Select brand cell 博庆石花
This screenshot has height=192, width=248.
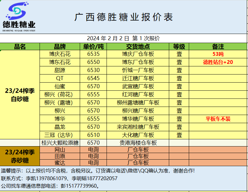point(60,54)
